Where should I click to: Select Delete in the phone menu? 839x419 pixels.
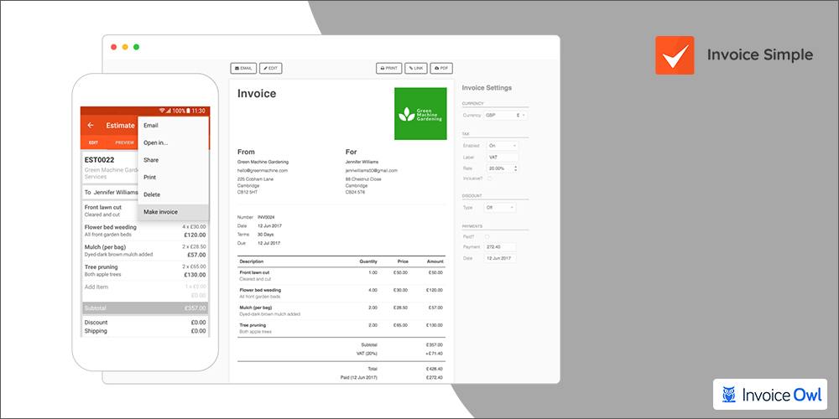[152, 194]
